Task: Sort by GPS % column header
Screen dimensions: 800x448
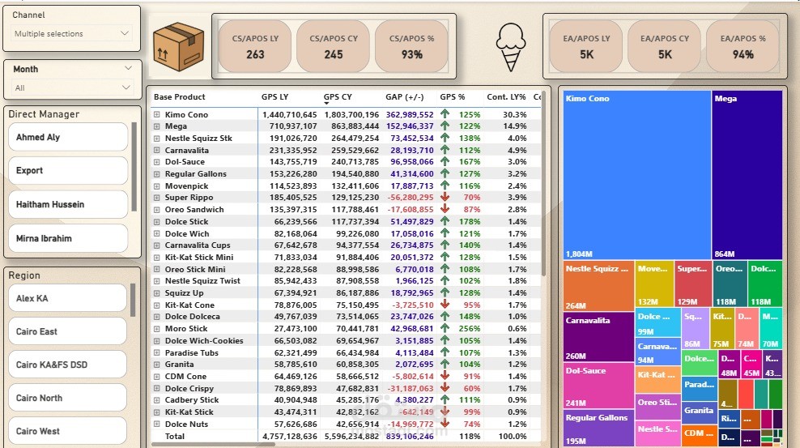Action: (x=452, y=97)
